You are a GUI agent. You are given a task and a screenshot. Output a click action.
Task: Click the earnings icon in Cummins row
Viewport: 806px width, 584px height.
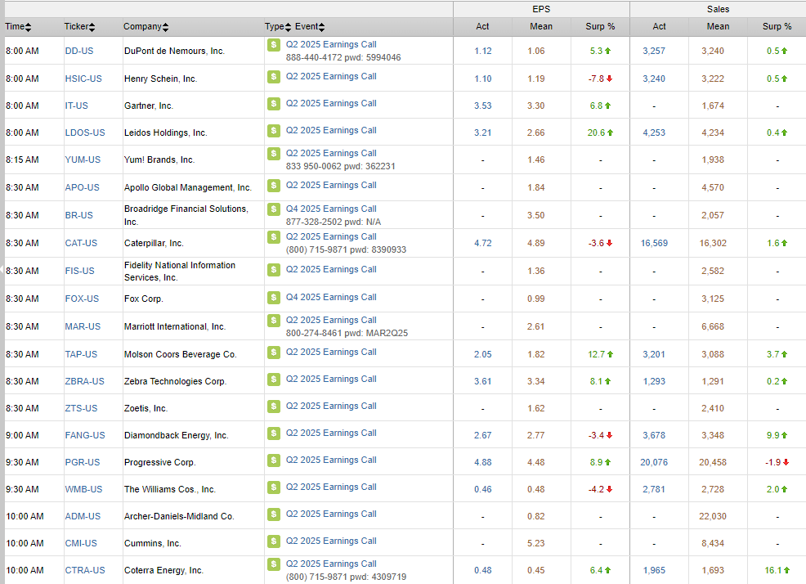[274, 541]
